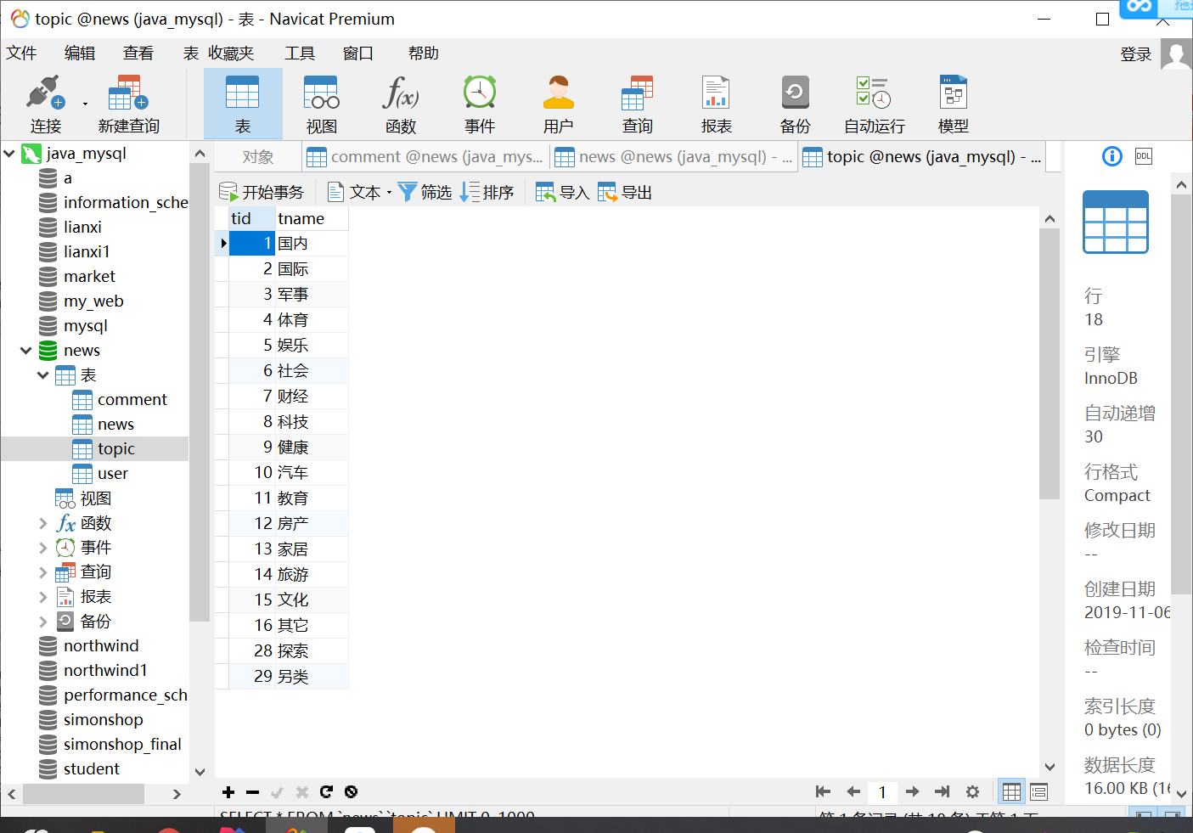Open the 编辑 menu
The image size is (1193, 833).
click(x=80, y=53)
